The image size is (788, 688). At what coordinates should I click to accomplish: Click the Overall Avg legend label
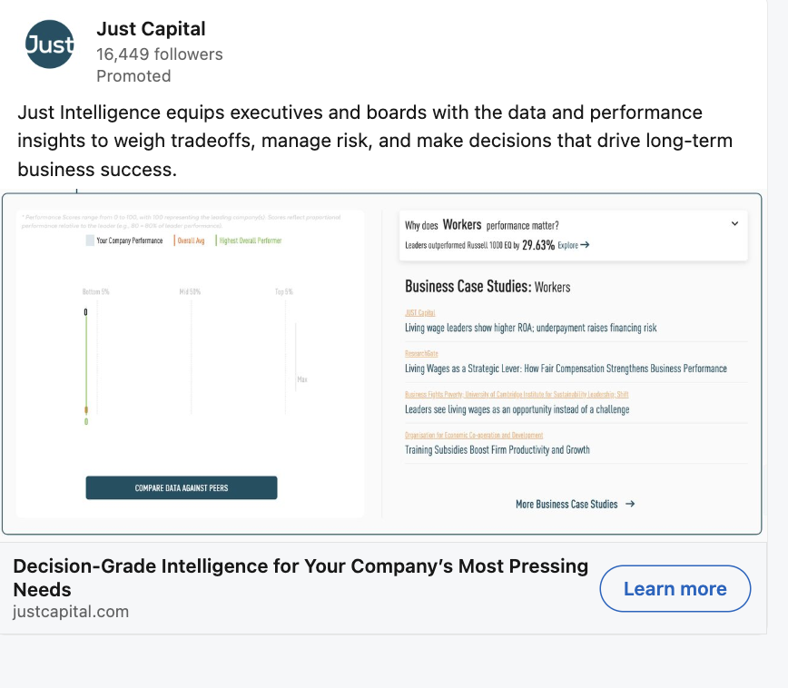tap(191, 241)
